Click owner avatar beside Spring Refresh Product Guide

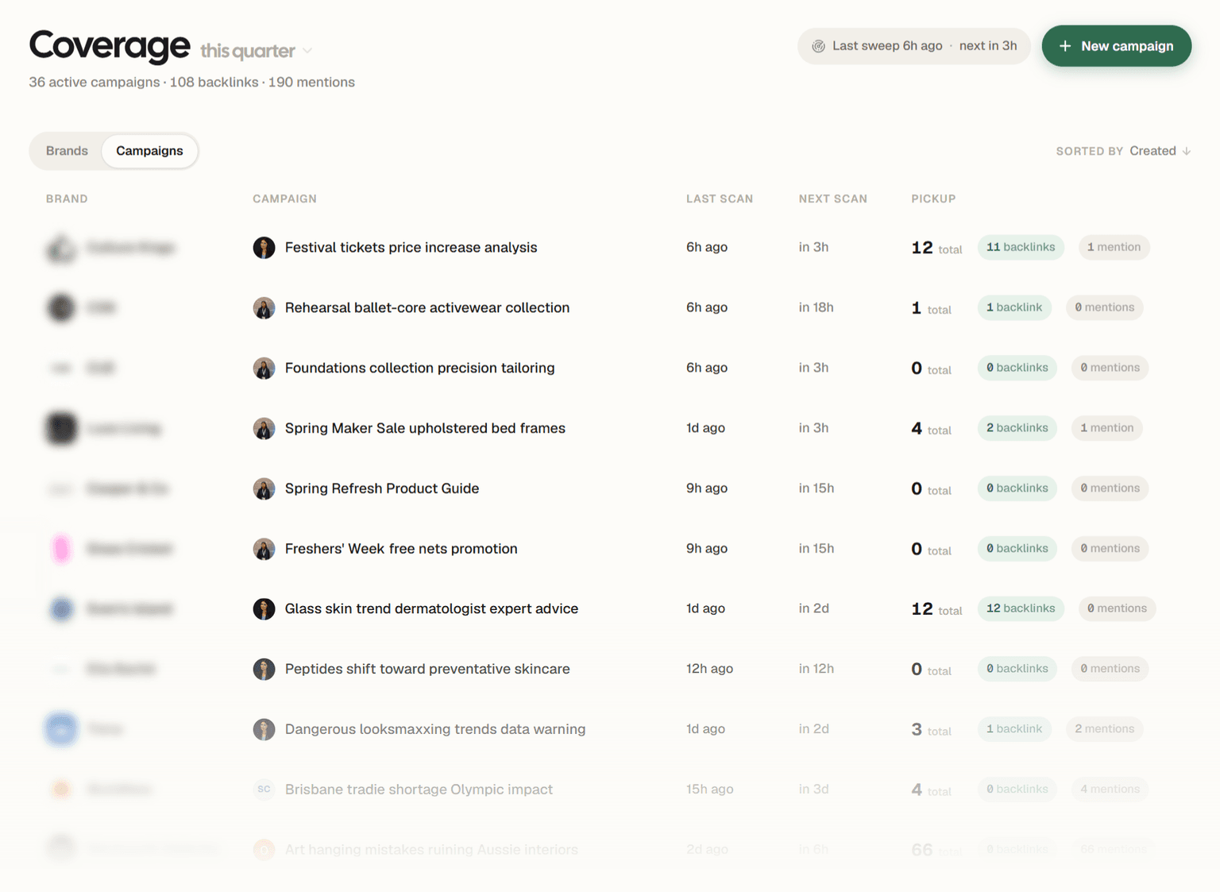pos(264,488)
